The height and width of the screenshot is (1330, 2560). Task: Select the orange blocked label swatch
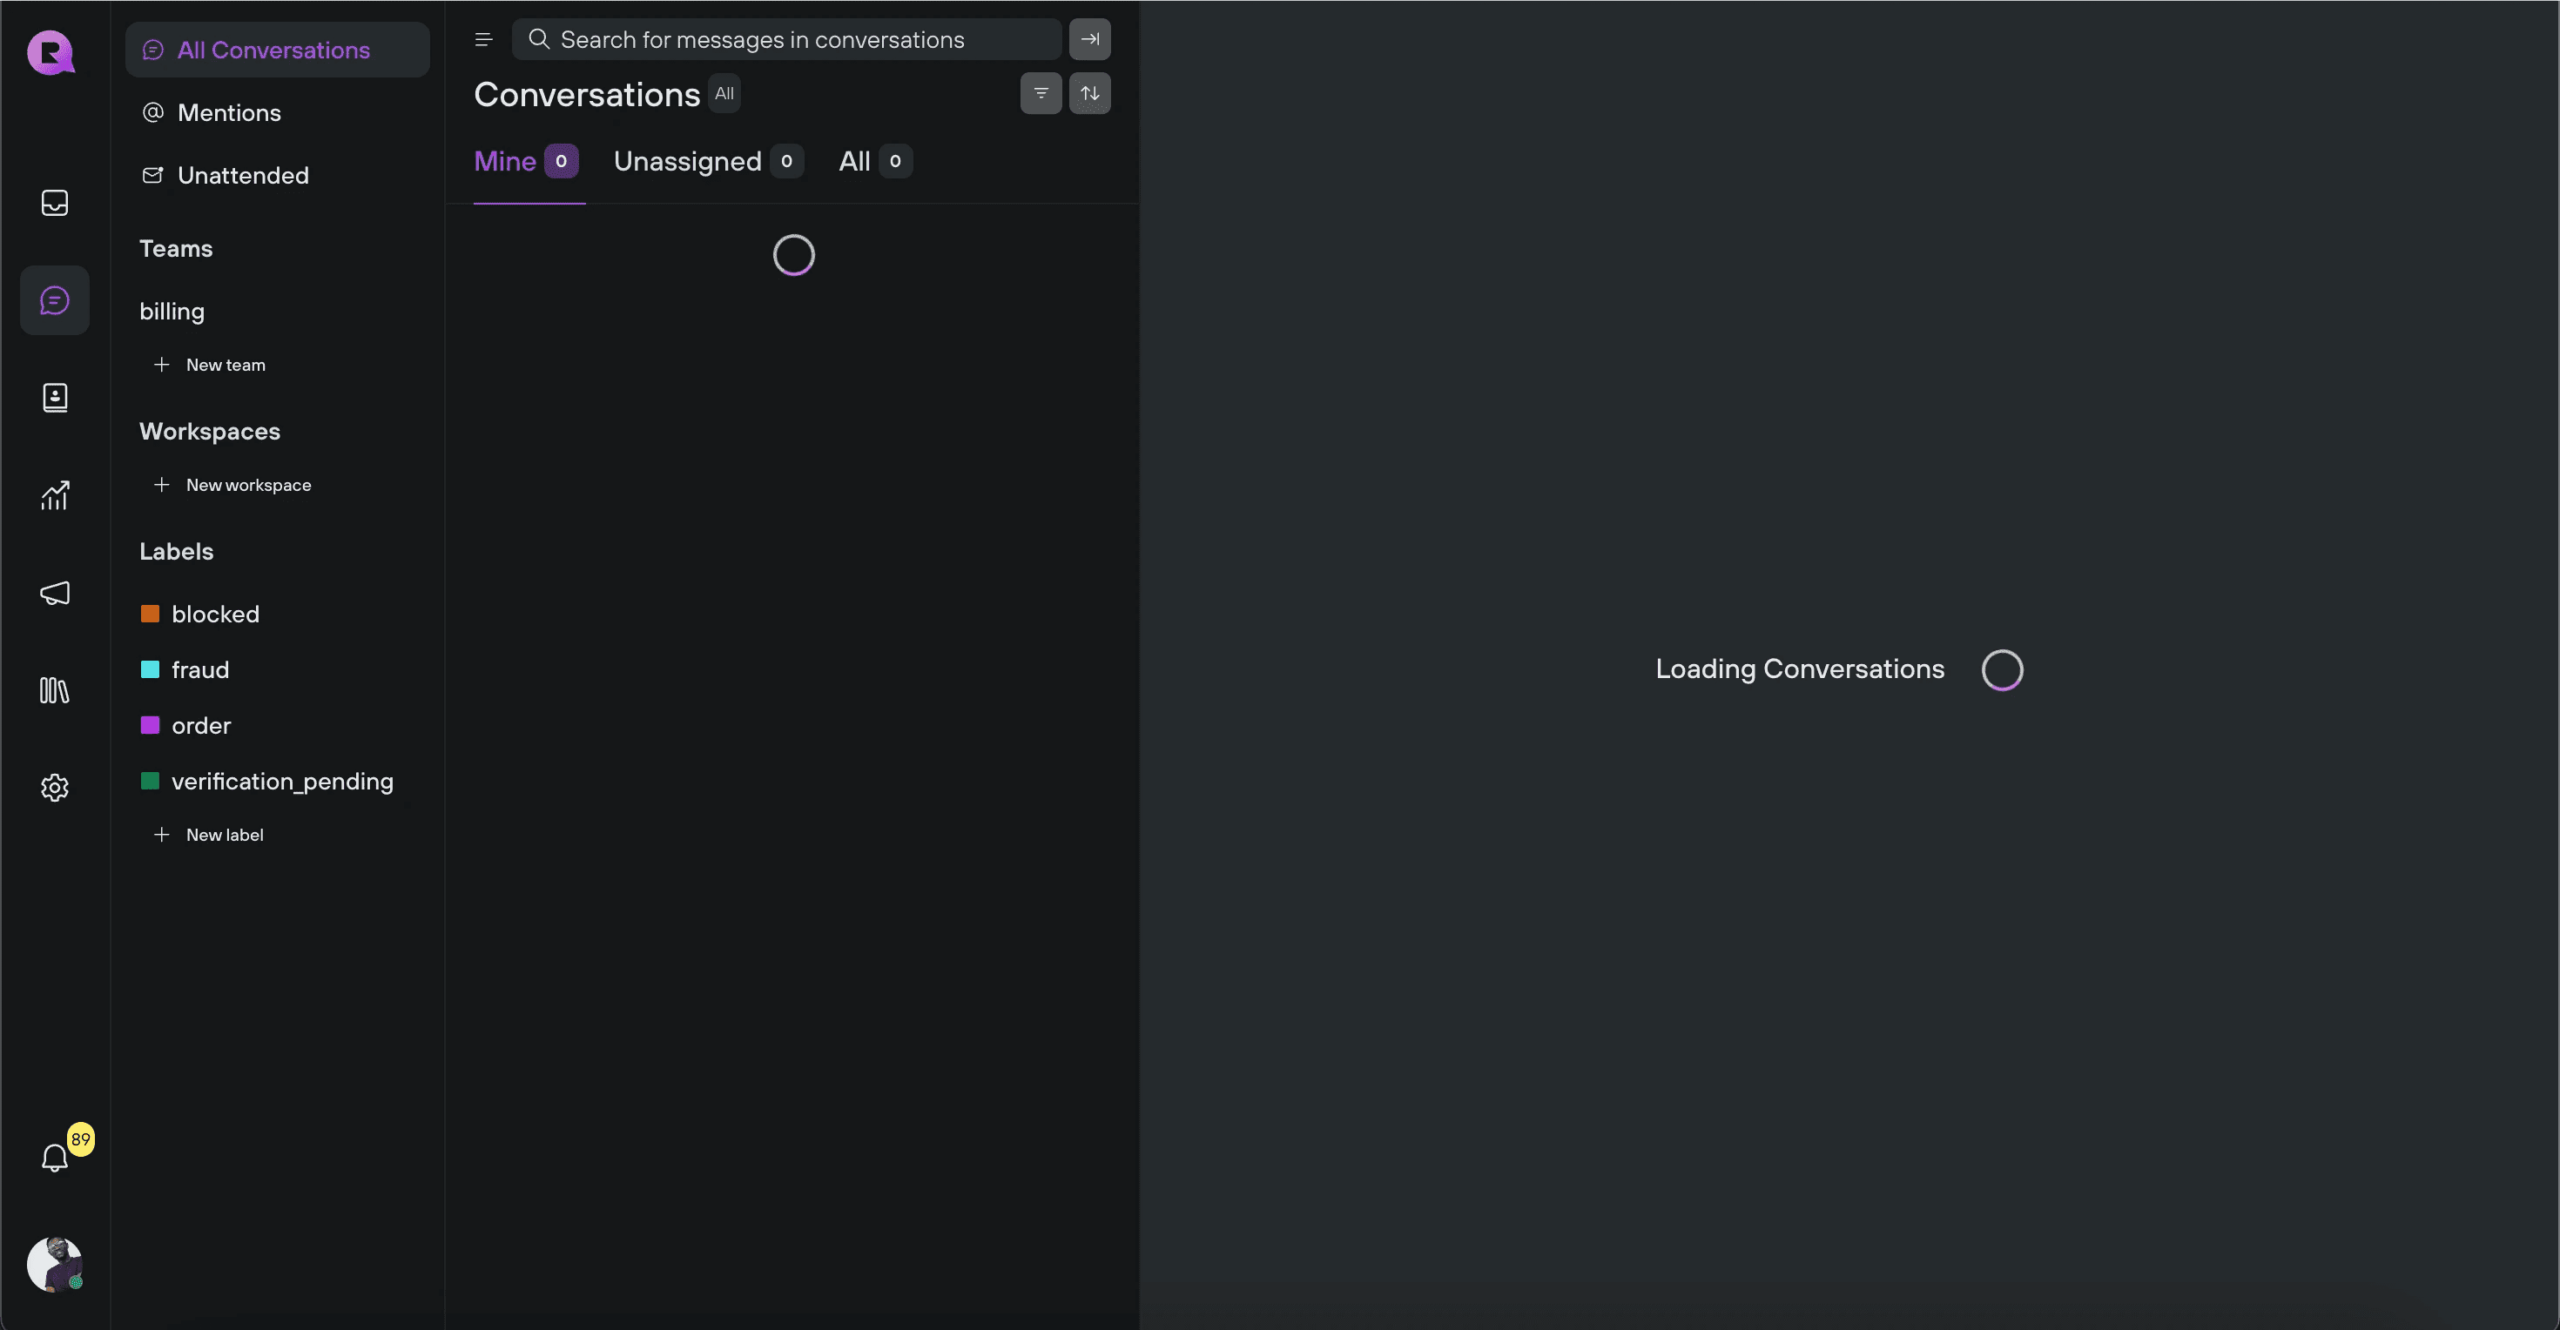150,614
